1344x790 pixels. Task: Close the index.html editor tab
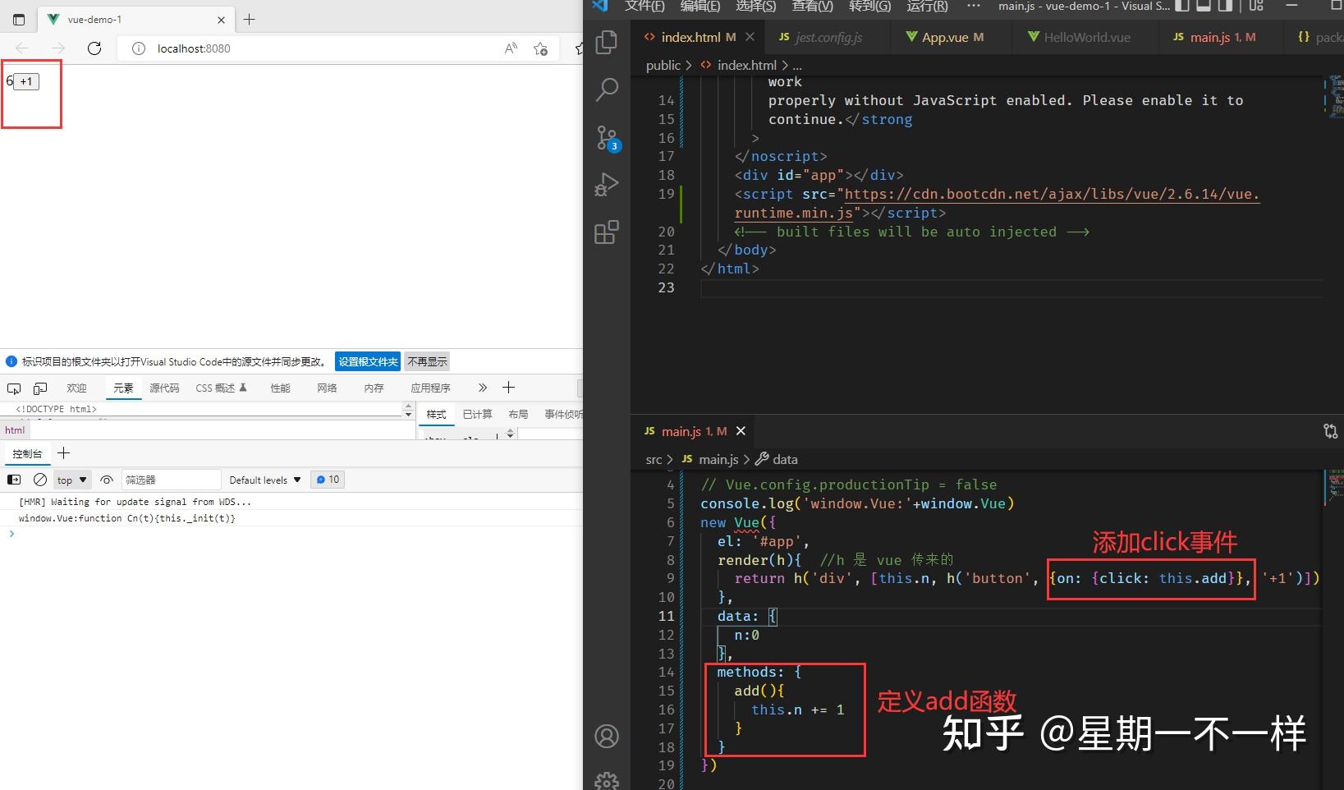click(750, 37)
